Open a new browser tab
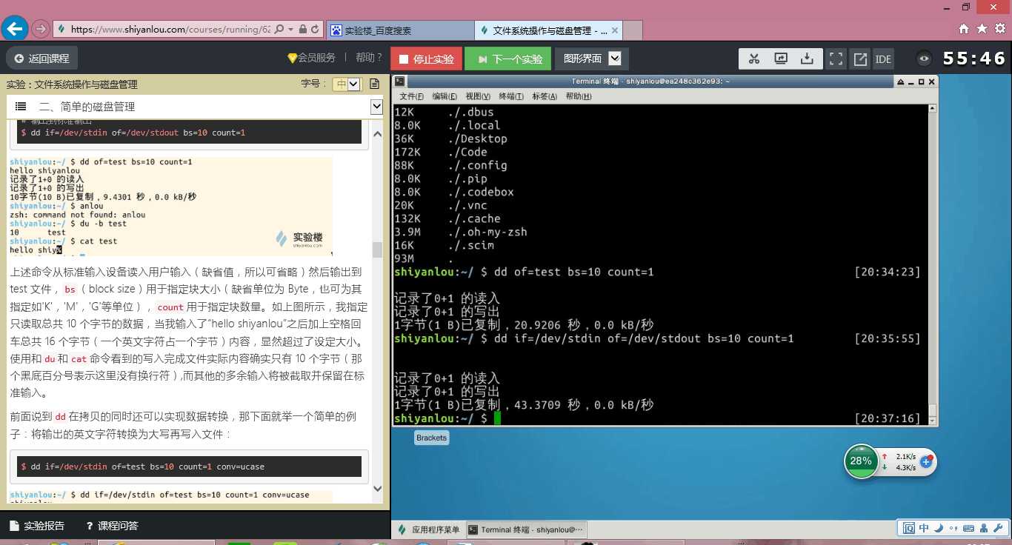The height and width of the screenshot is (545, 1012). click(x=633, y=30)
